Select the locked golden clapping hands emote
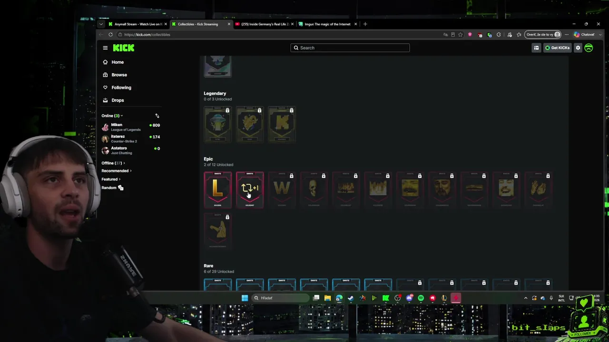 pos(538,190)
